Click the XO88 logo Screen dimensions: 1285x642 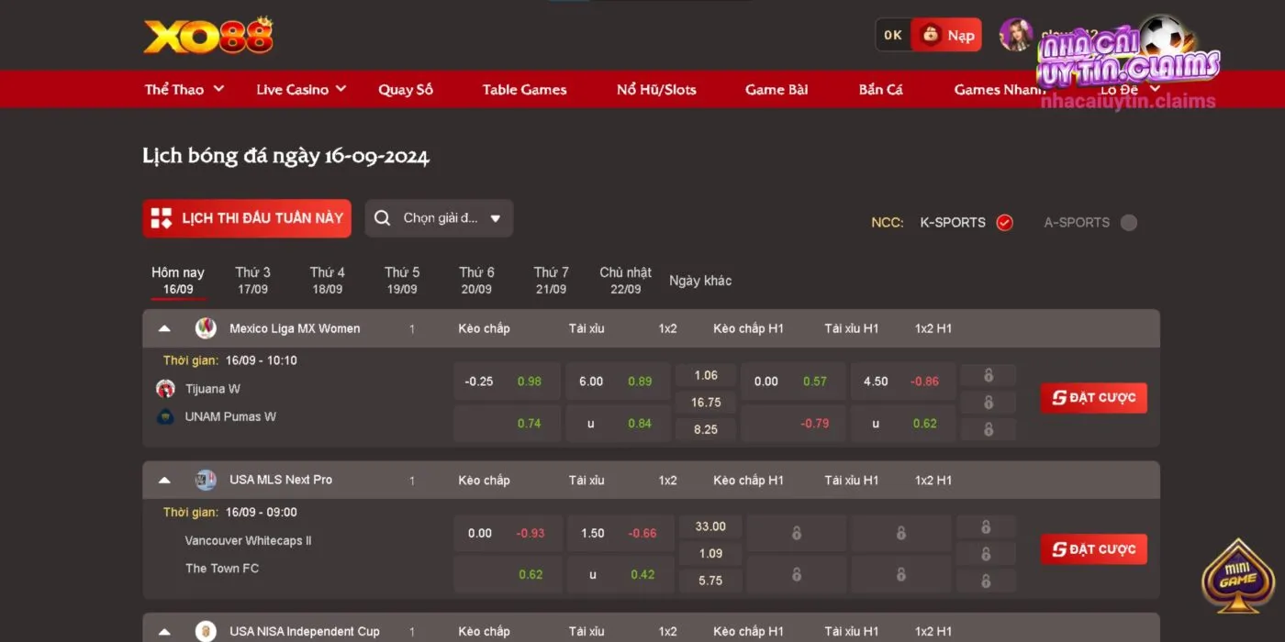(x=208, y=36)
